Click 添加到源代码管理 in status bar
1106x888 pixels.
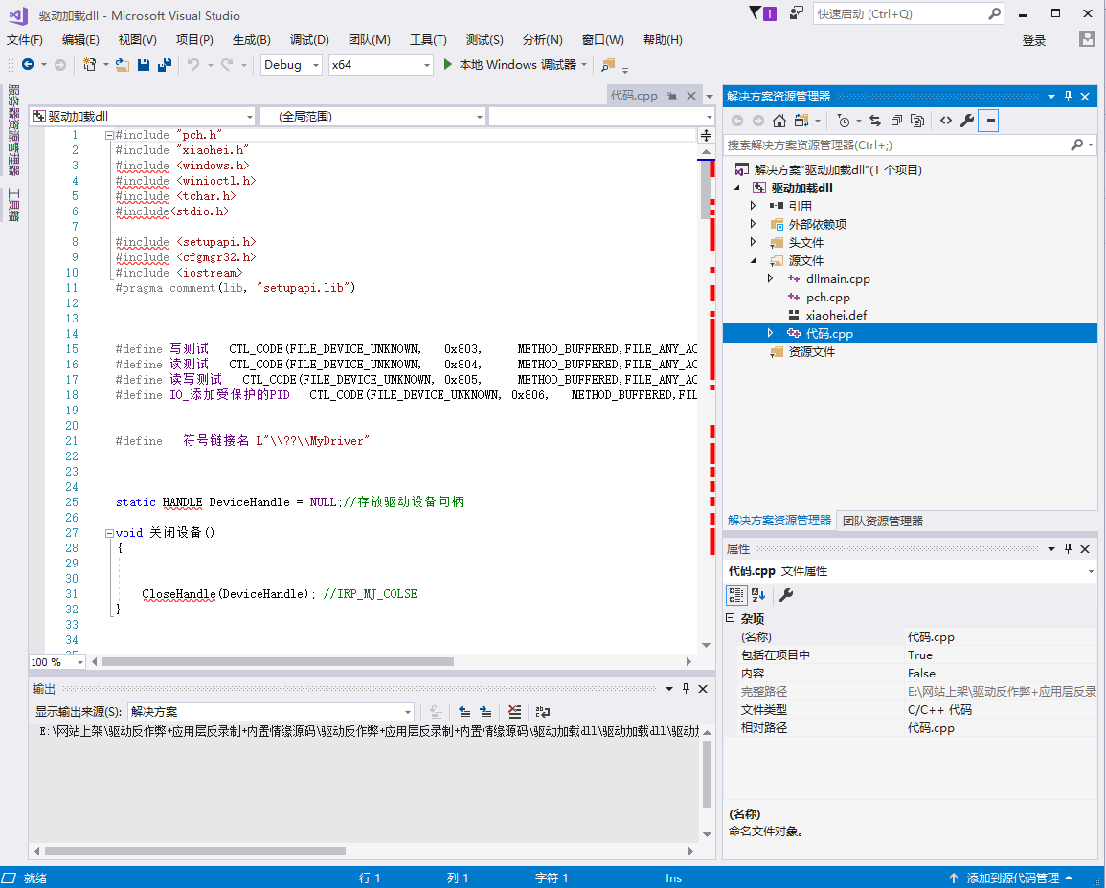point(1011,878)
